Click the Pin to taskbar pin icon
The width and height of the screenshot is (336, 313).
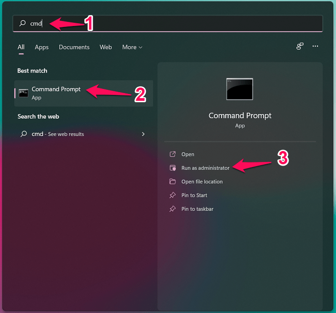click(172, 209)
